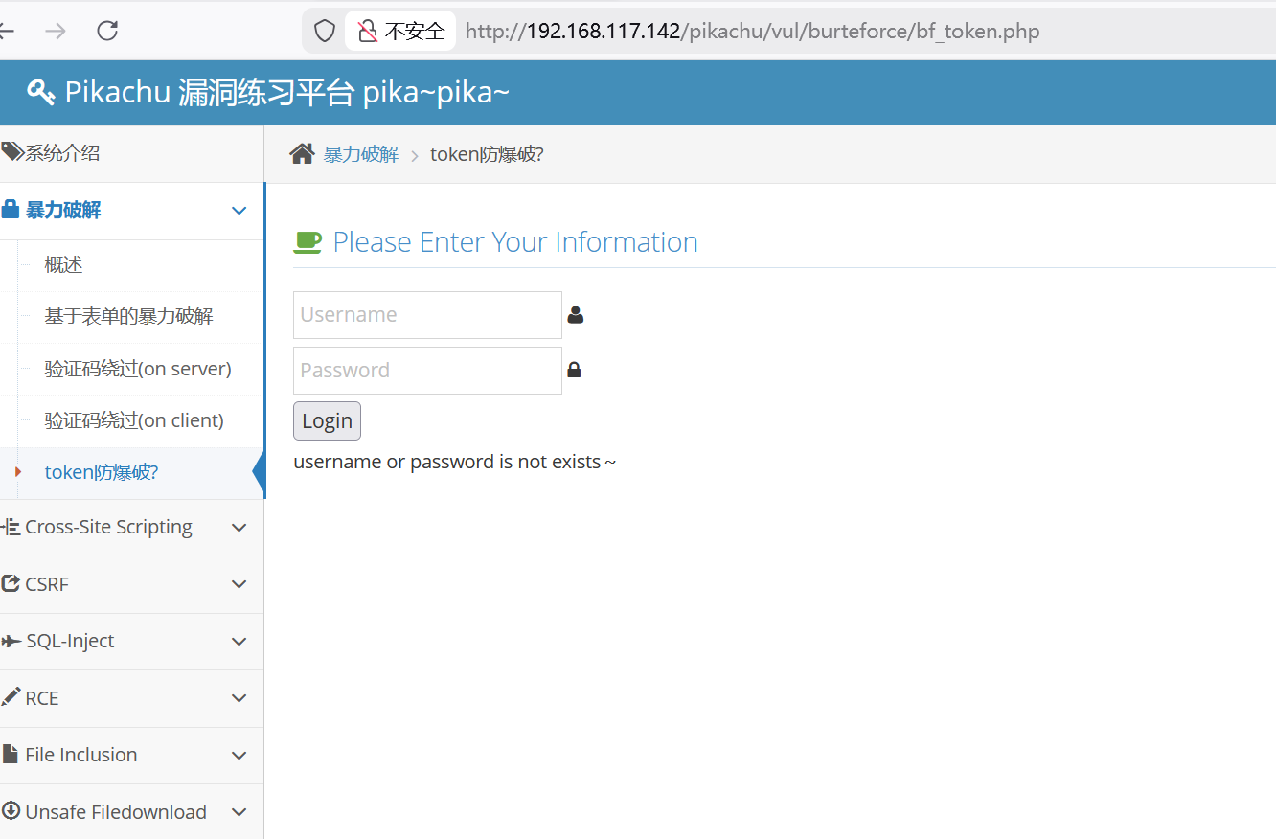Expand the RCE section chevron
1276x839 pixels.
point(239,698)
